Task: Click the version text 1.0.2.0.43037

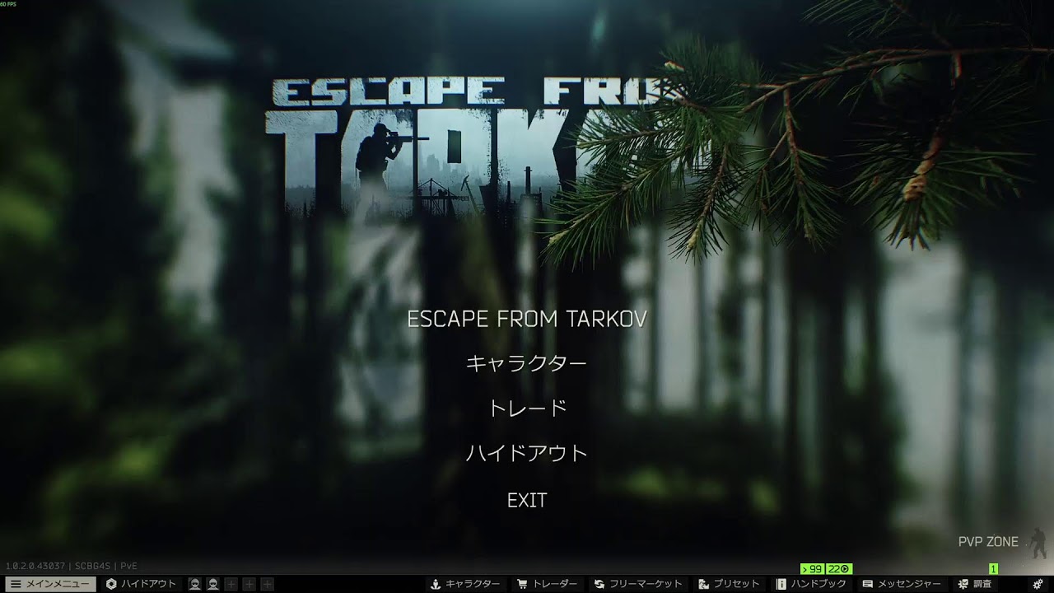Action: [35, 567]
